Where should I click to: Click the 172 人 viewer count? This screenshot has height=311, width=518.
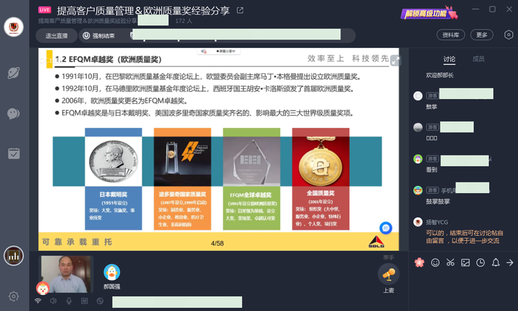tap(184, 21)
